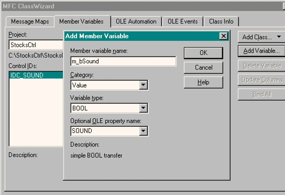Click the Add Variable button
285x195 pixels.
click(x=261, y=51)
